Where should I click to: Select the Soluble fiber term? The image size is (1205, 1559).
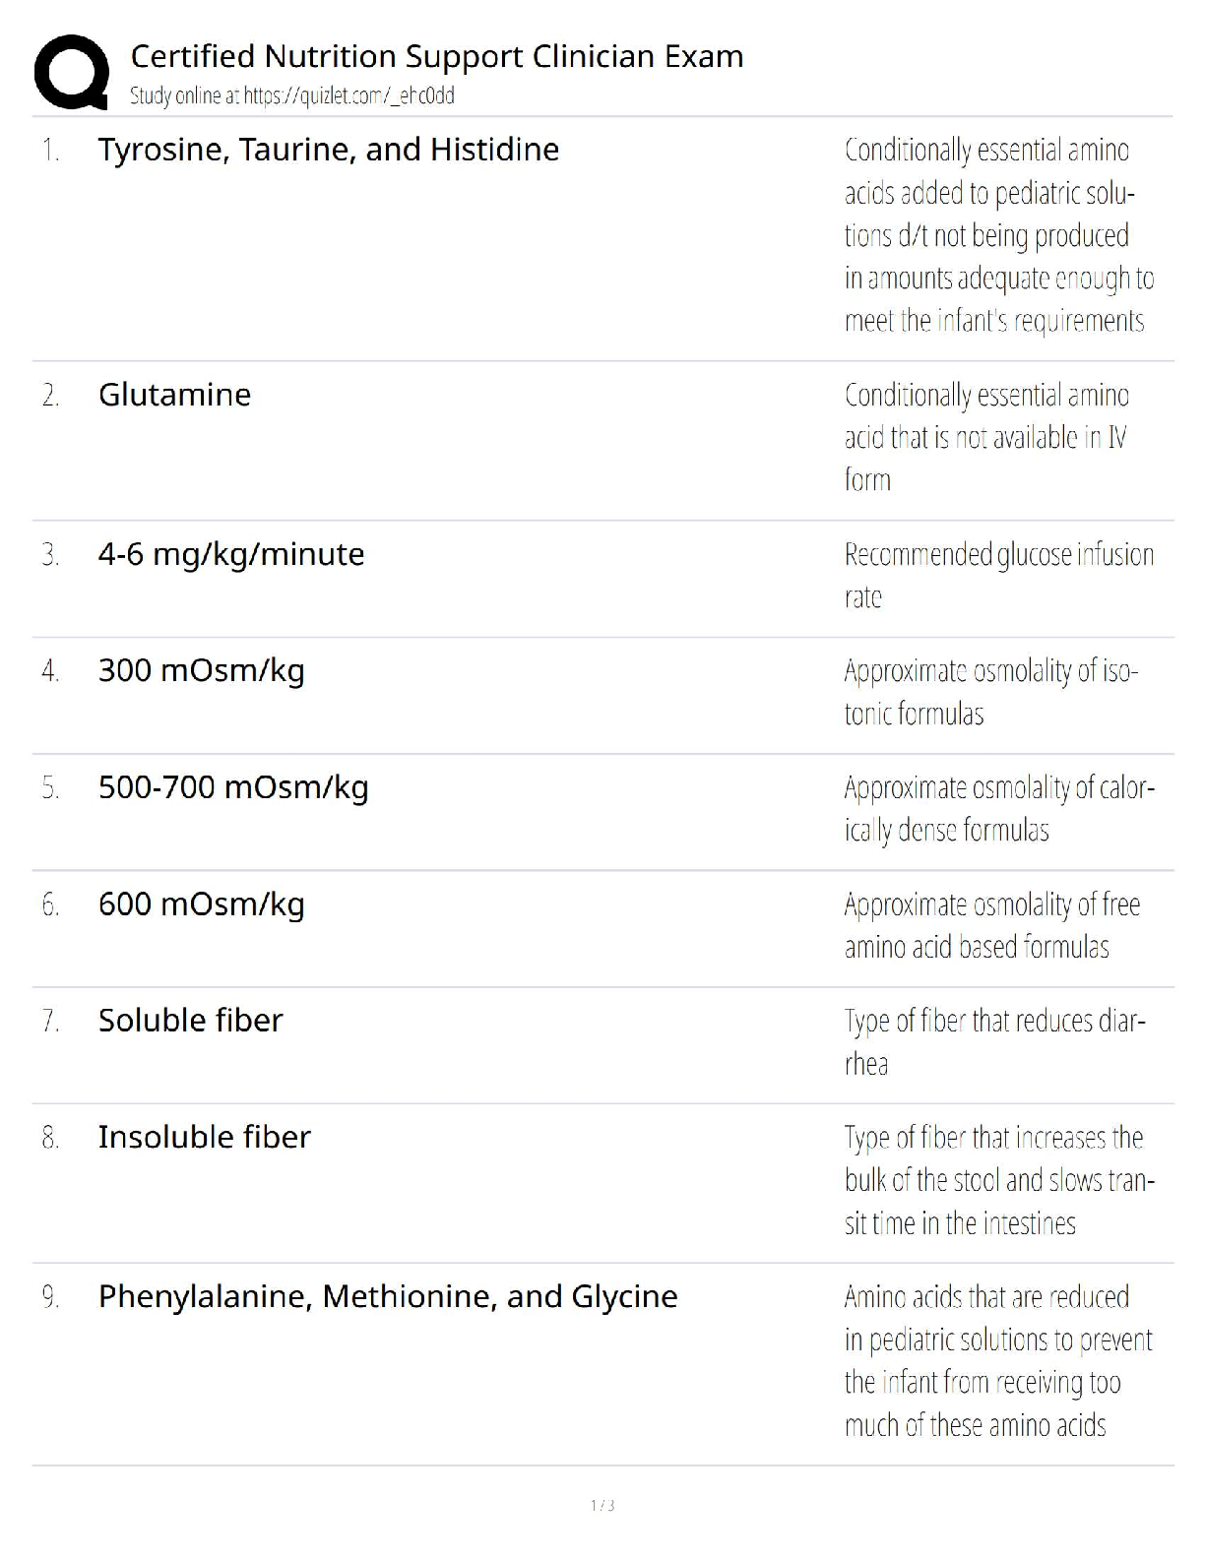tap(190, 1021)
